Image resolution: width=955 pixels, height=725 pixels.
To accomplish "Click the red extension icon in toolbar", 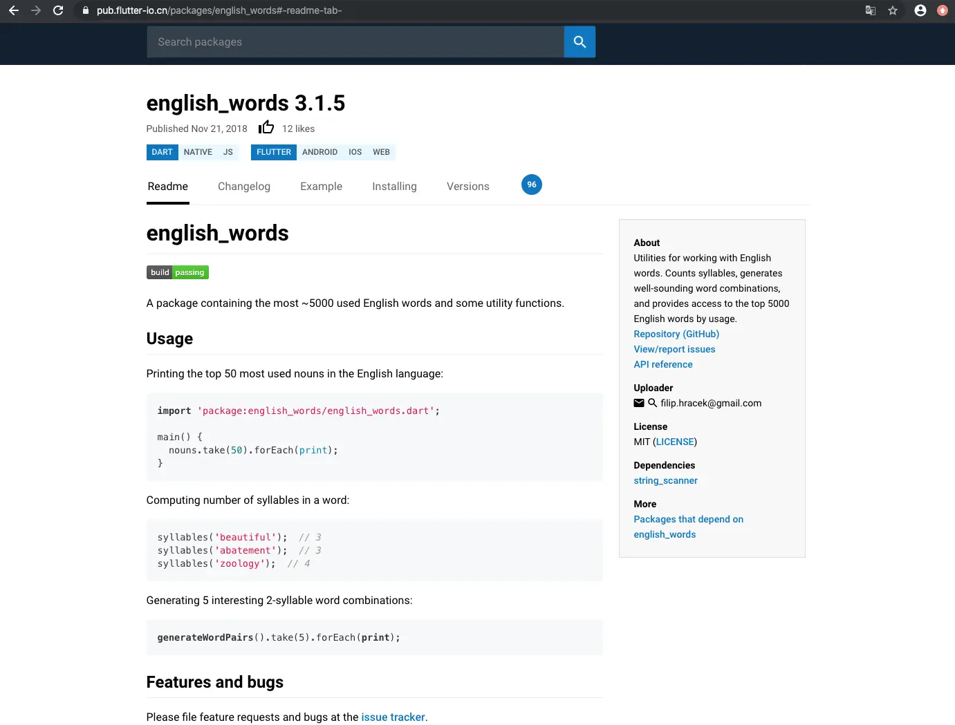I will (942, 10).
